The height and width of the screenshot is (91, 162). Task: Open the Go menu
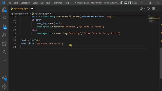click(x=42, y=3)
